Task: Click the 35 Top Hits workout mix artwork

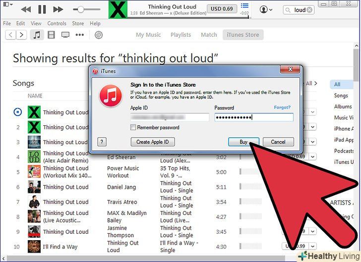Action: click(34, 171)
